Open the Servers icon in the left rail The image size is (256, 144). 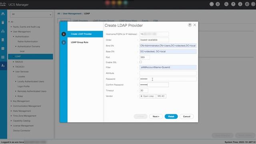coord(3,22)
